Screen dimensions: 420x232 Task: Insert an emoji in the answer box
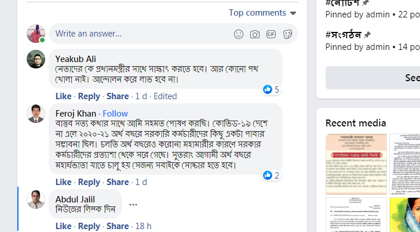[239, 34]
